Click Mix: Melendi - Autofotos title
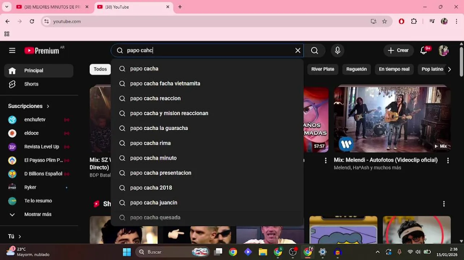Screen dimensions: 464x260 pos(386,160)
